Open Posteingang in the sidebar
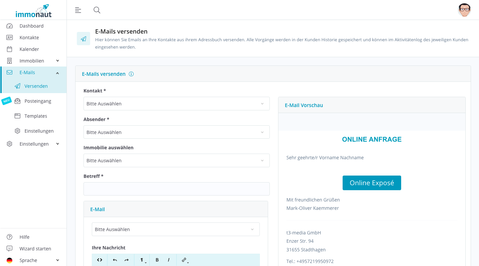The width and height of the screenshot is (479, 266). point(38,101)
